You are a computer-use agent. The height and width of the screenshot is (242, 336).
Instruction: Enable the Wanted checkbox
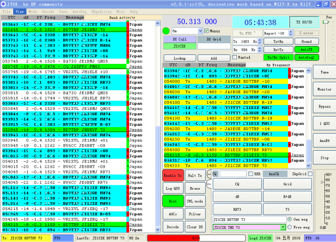pos(235,57)
